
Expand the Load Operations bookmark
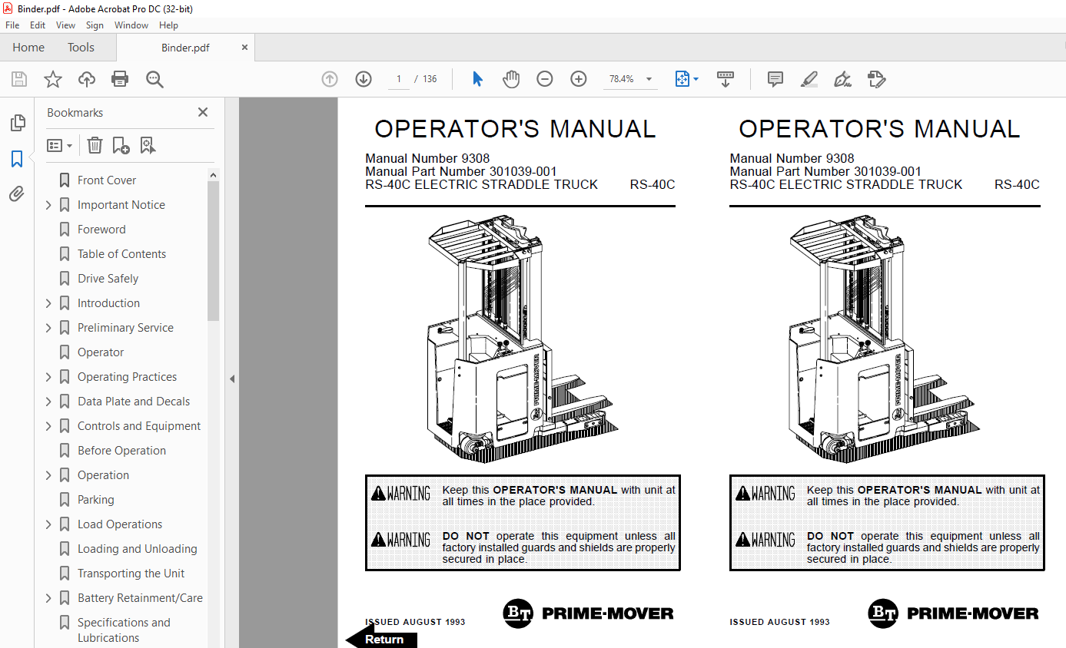[x=48, y=524]
